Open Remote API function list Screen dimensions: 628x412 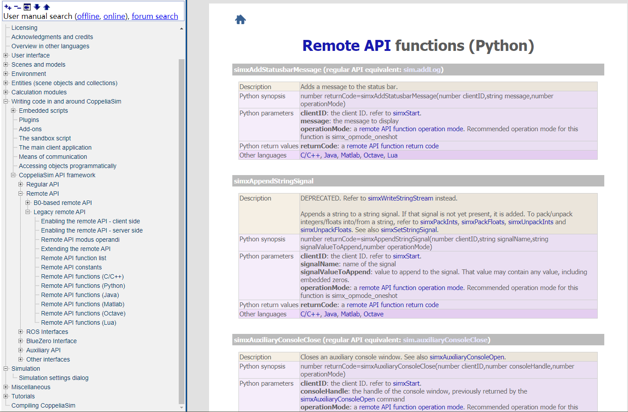point(74,258)
